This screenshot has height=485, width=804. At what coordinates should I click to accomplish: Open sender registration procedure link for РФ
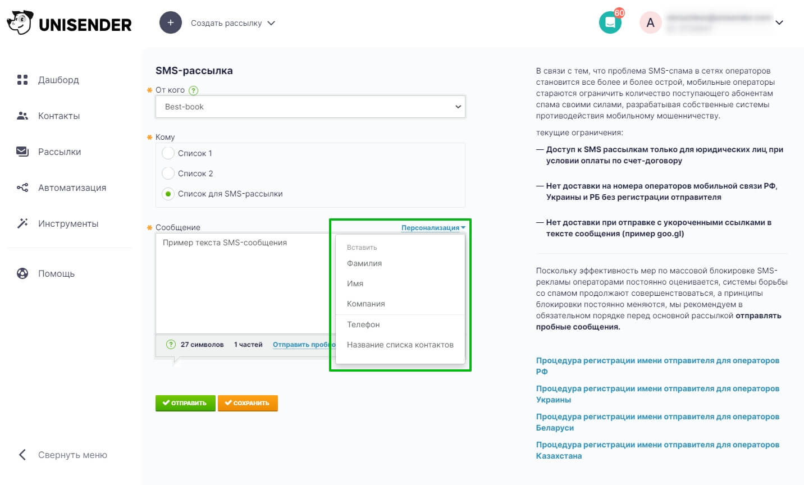coord(657,366)
